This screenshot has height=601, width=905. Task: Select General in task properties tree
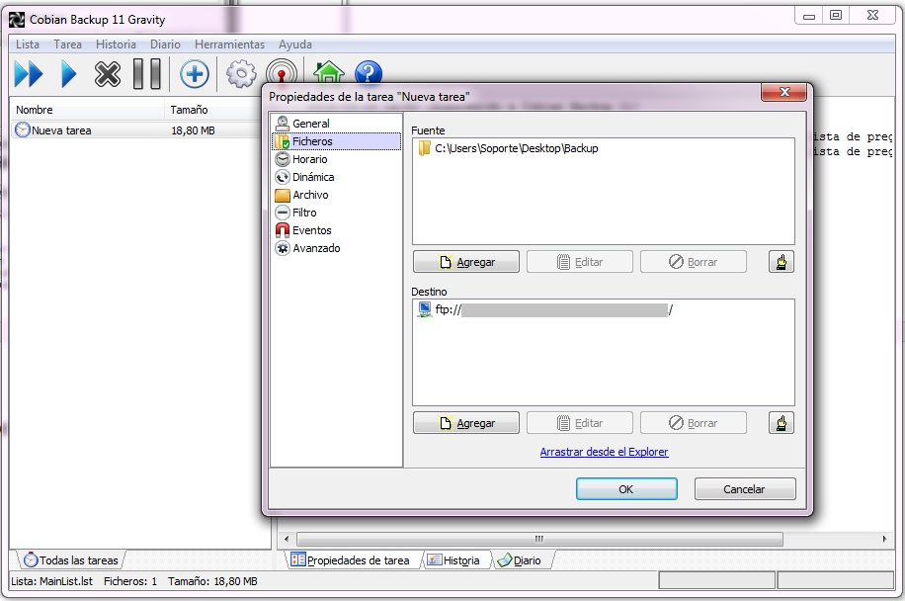[310, 124]
